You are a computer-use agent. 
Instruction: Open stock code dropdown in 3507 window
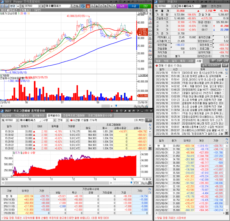(17, 120)
